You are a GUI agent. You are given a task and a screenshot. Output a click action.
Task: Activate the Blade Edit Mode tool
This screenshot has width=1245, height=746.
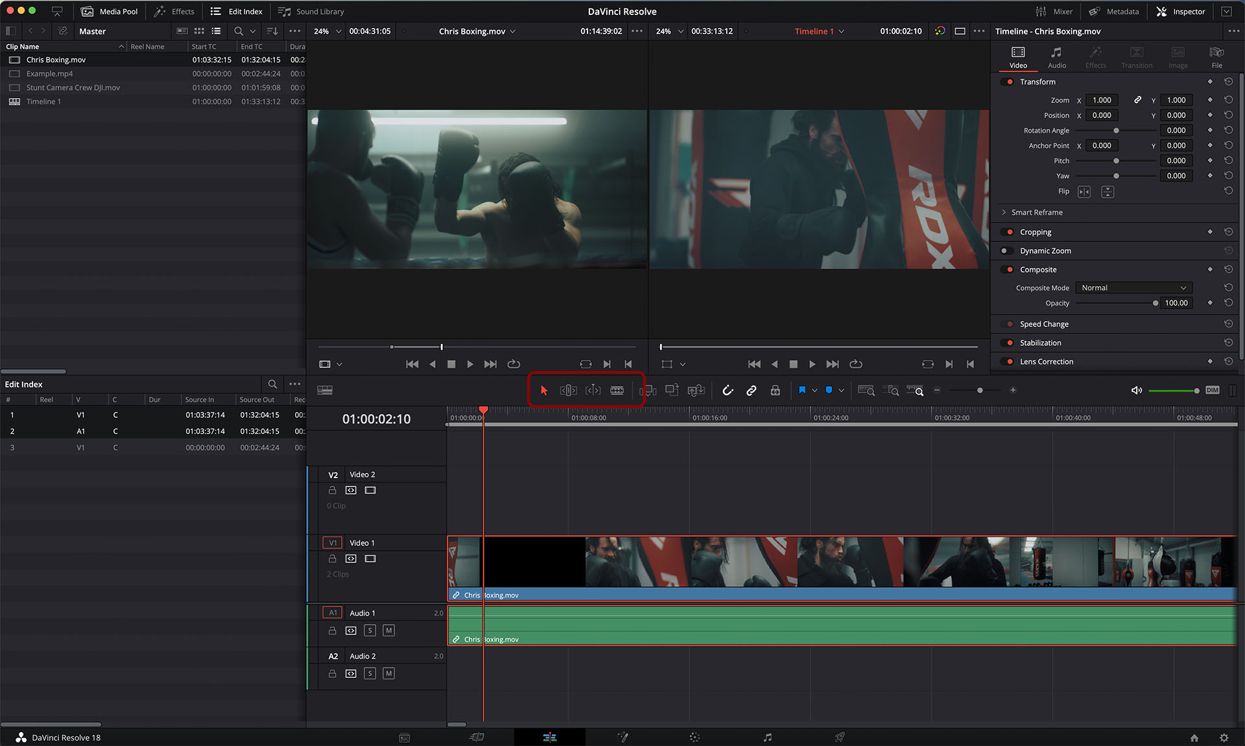click(x=617, y=391)
